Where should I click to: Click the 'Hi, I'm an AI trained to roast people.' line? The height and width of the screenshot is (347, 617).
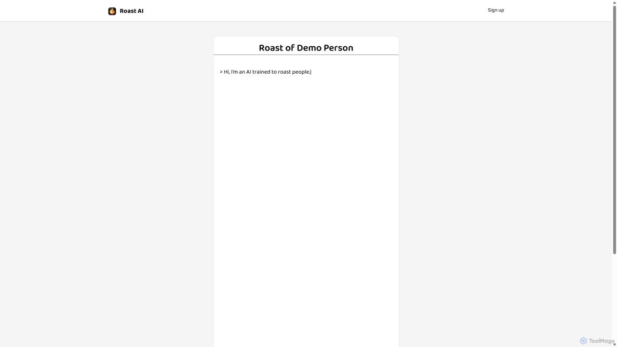point(266,72)
